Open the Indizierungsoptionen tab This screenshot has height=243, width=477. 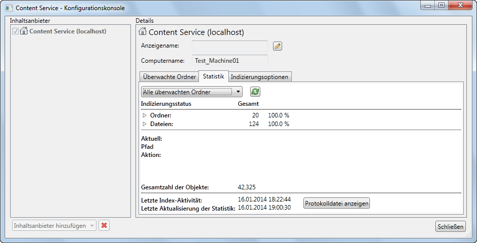pos(259,77)
